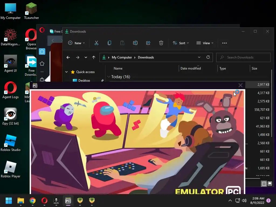
Task: Open Agent Logs desktop shortcut
Action: 11,90
